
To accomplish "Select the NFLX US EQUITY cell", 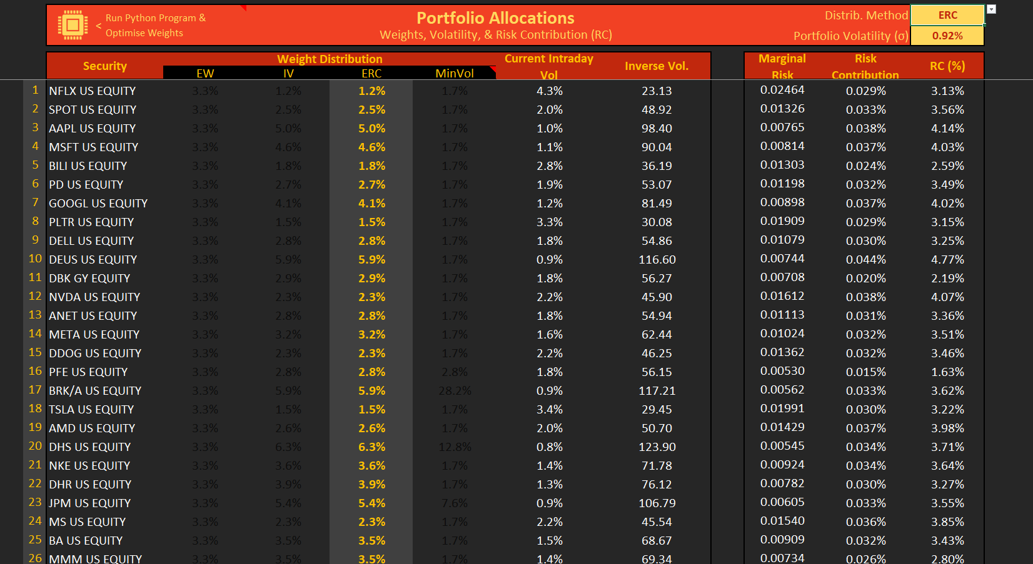I will pos(92,91).
